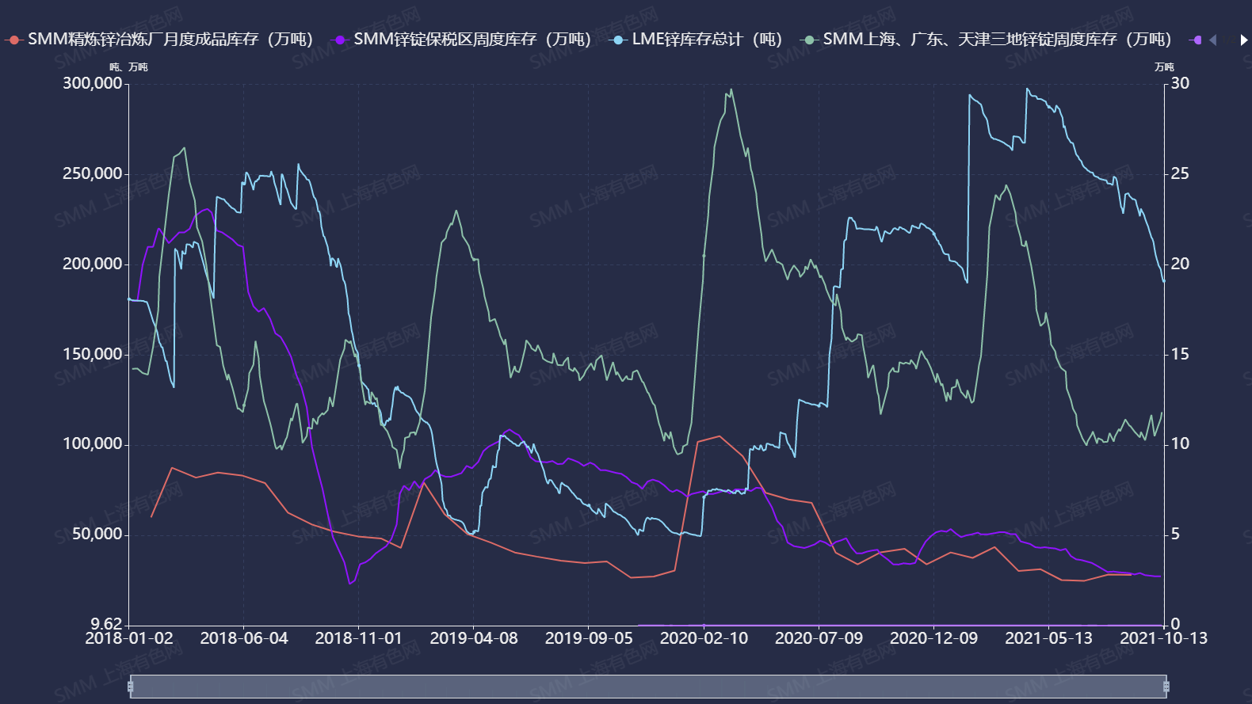Image resolution: width=1252 pixels, height=704 pixels.
Task: Click x-axis date label 2020-07-09
Action: pyautogui.click(x=819, y=638)
